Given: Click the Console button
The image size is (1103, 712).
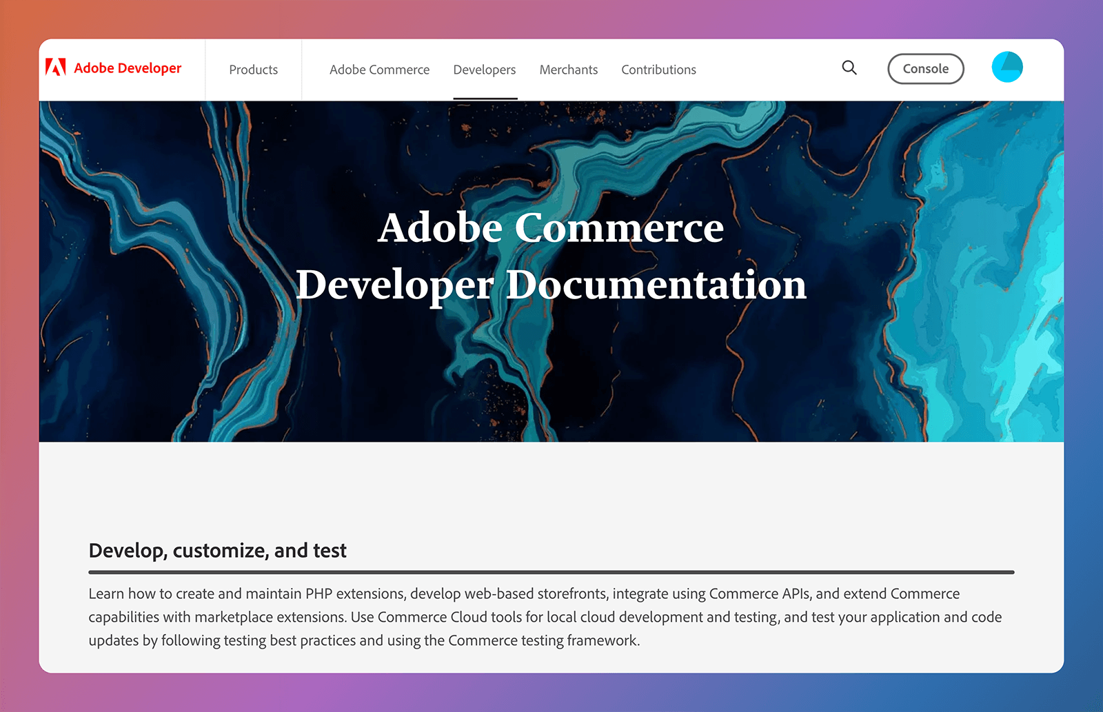Looking at the screenshot, I should [x=926, y=69].
